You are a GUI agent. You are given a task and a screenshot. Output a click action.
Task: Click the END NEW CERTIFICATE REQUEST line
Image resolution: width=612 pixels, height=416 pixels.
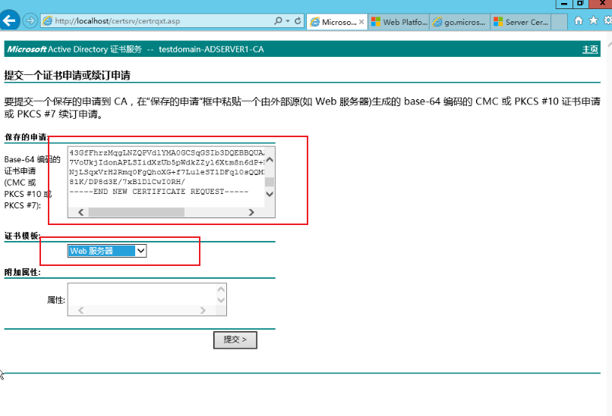pos(159,192)
